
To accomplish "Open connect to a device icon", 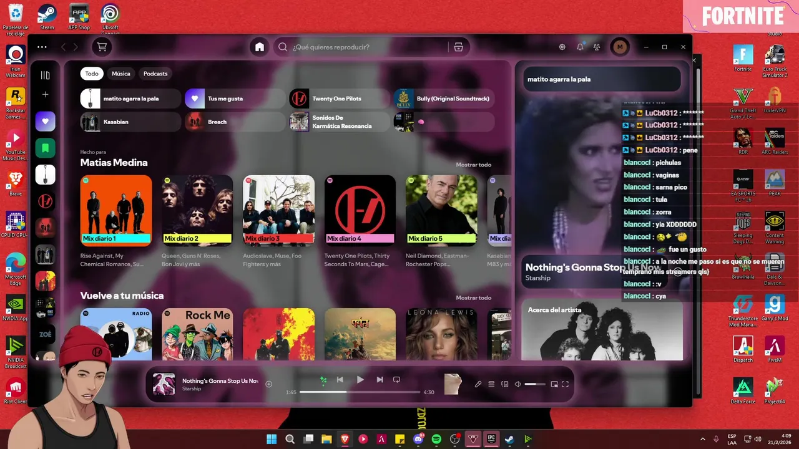I will [x=505, y=384].
